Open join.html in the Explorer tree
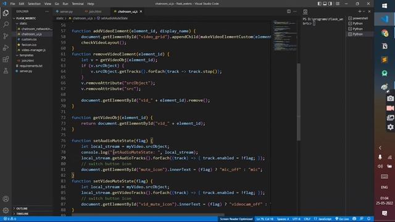Viewport: 395px width, 222px height. tap(27, 60)
